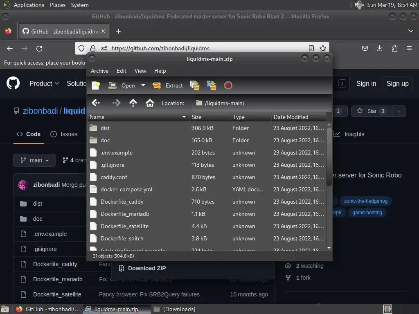Sort by the Type column header

[x=251, y=117]
